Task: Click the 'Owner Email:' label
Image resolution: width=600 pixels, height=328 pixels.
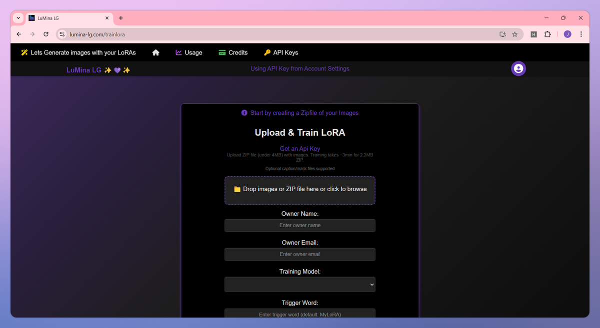Action: point(300,243)
